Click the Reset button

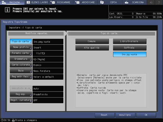105,115
